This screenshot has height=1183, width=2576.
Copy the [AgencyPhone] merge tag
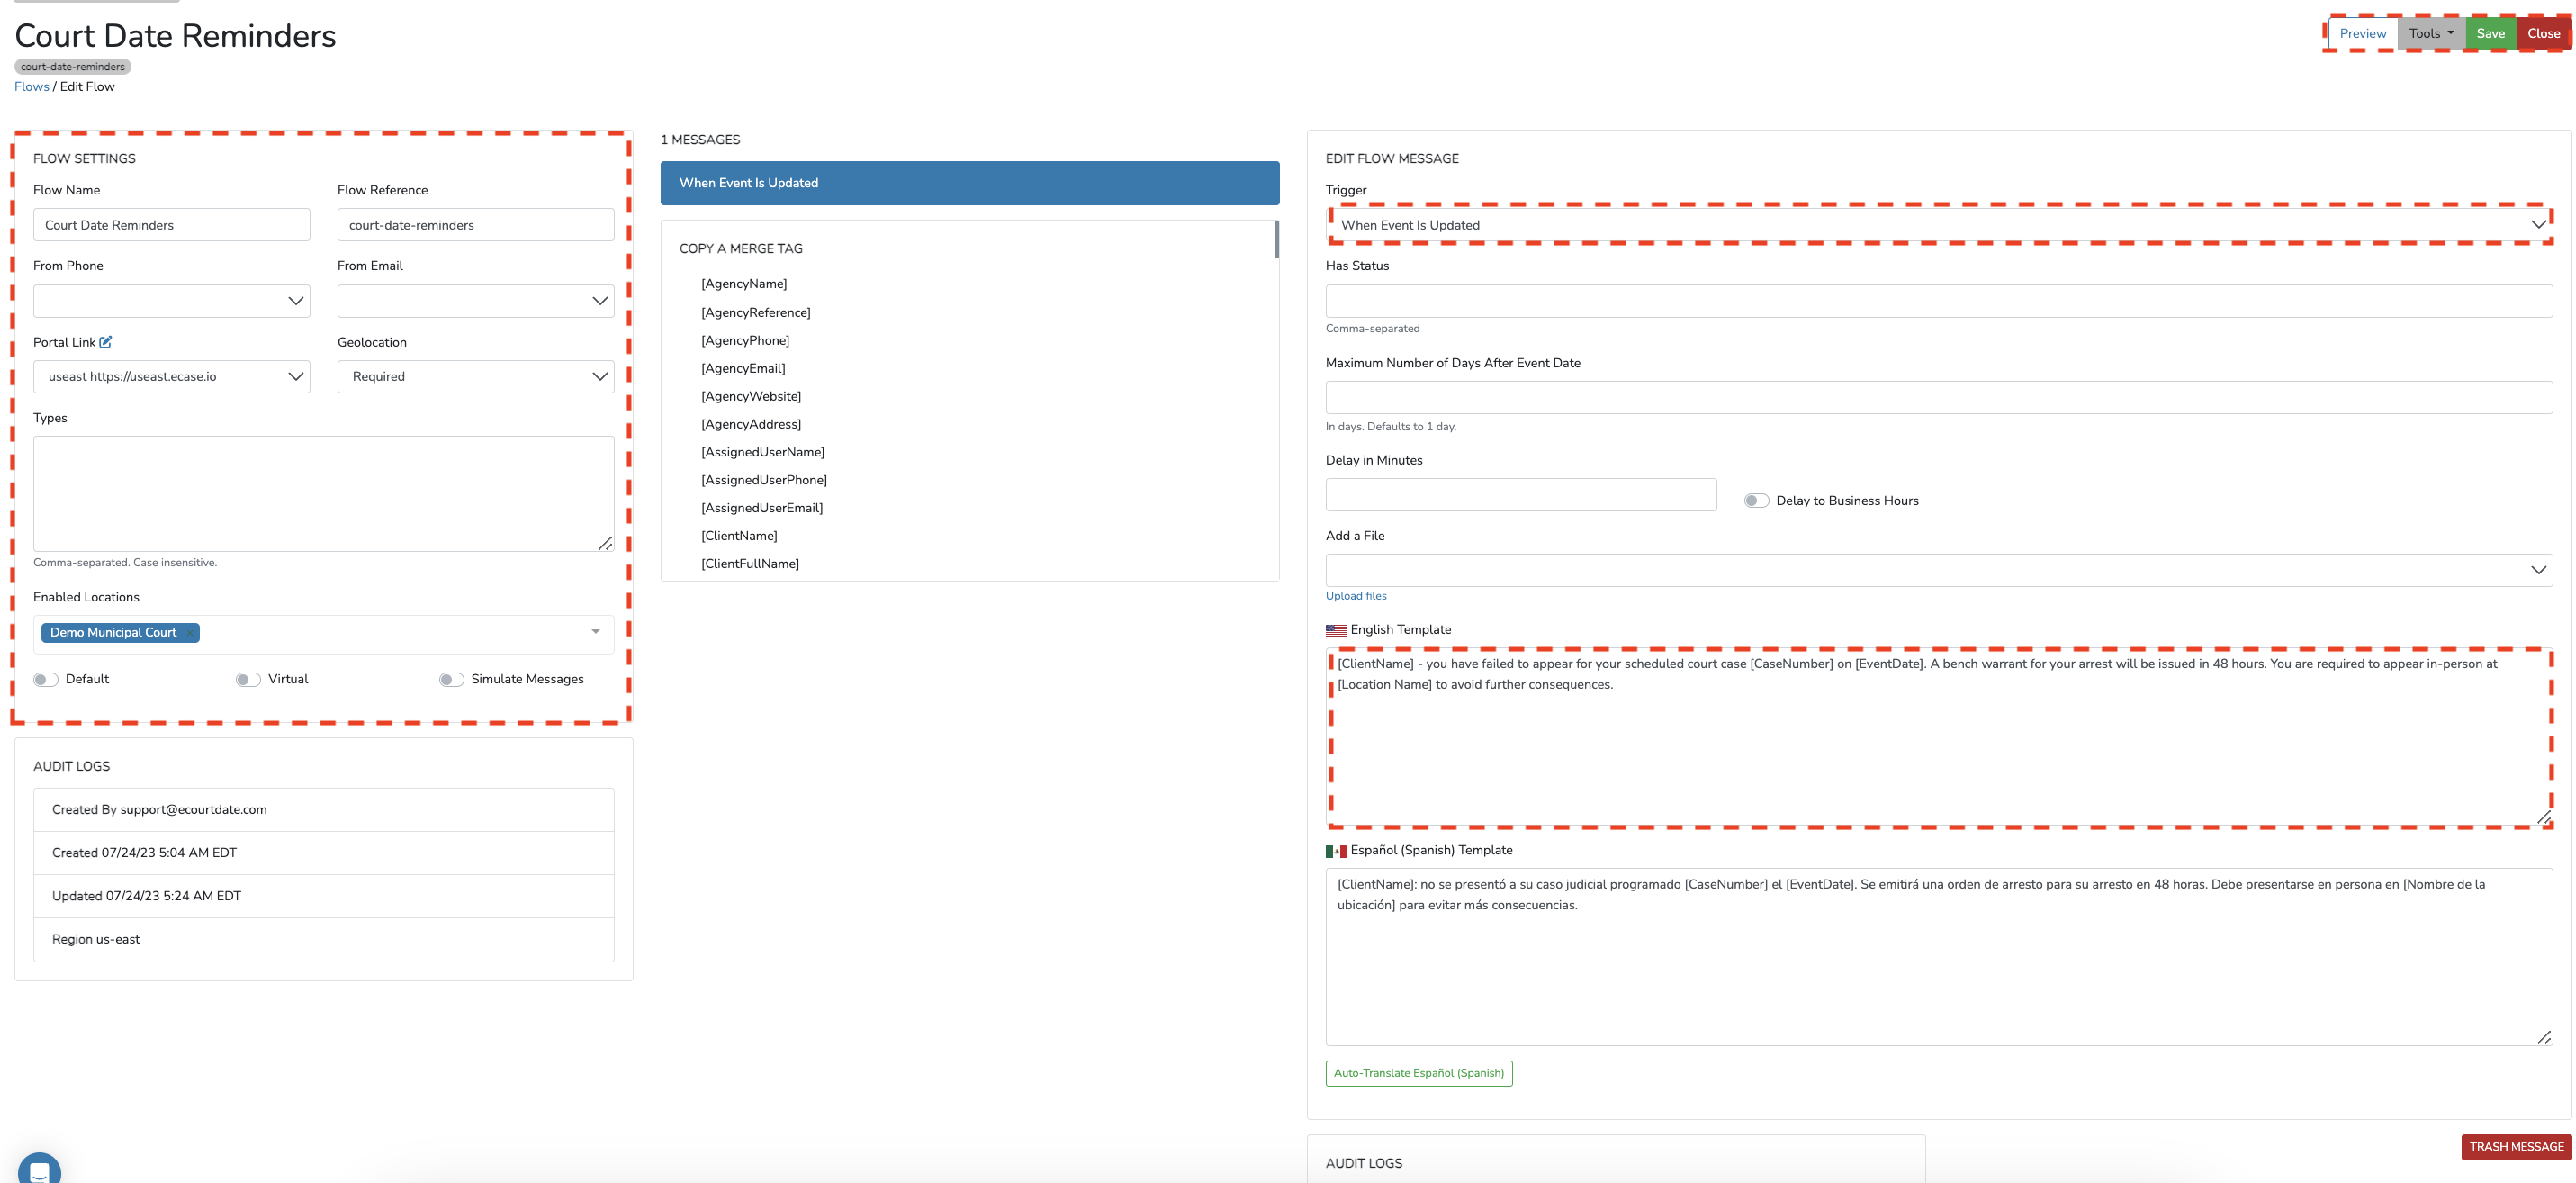pos(745,341)
